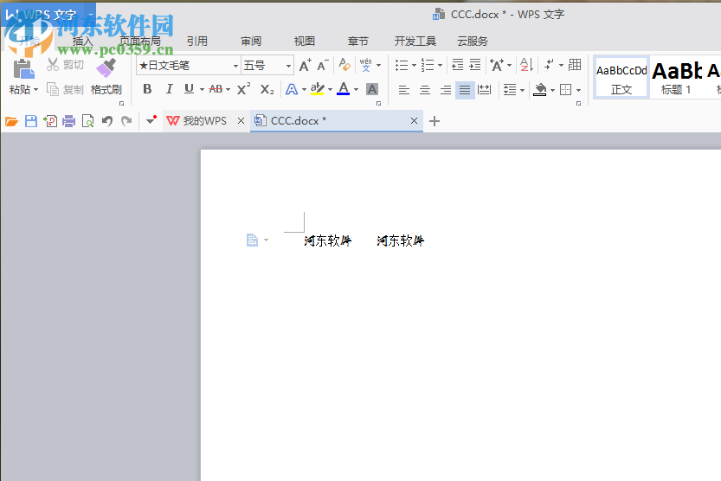Clear formatting with the eraser A icon

pos(344,65)
